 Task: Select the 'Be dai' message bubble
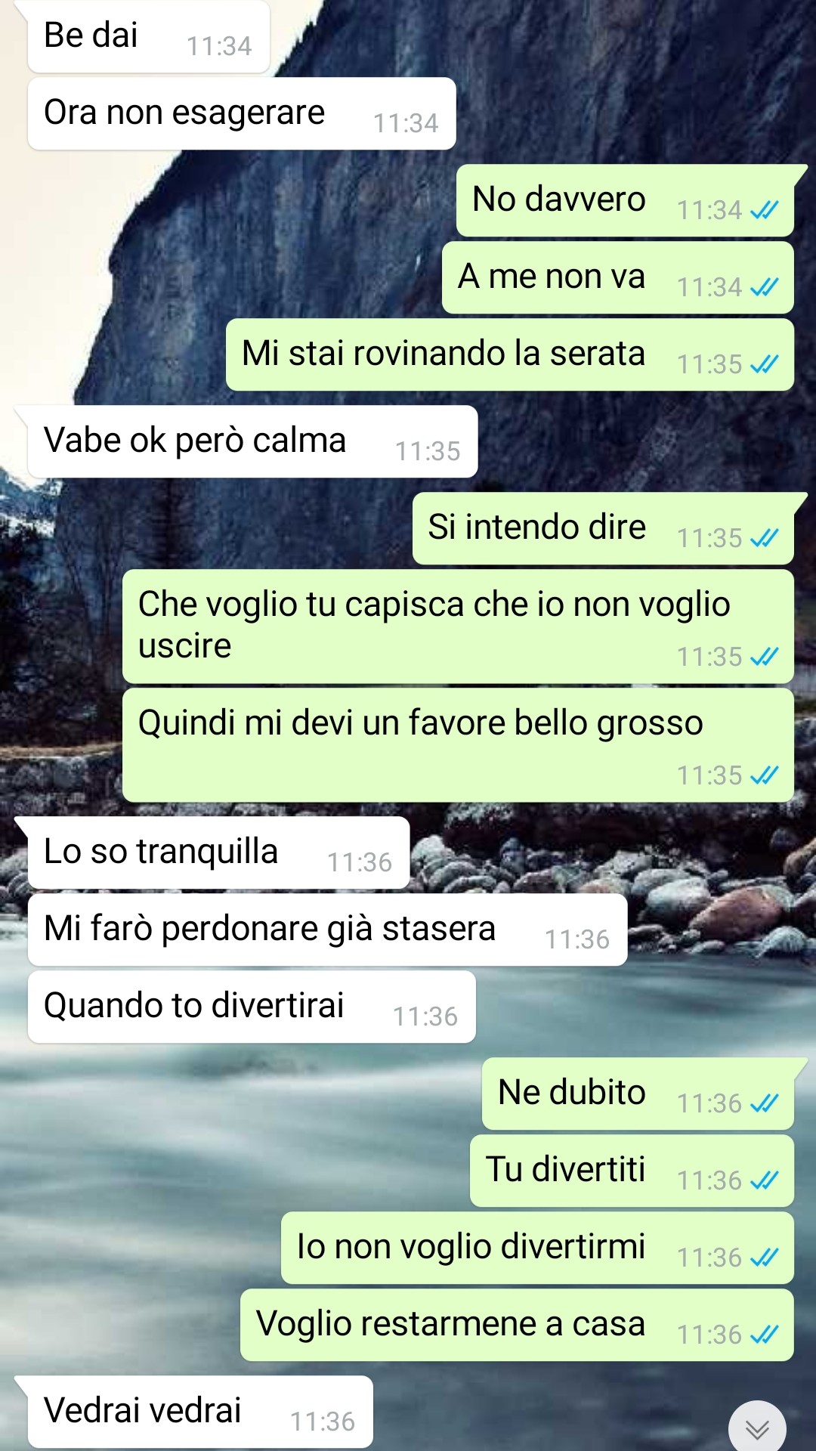[x=149, y=36]
